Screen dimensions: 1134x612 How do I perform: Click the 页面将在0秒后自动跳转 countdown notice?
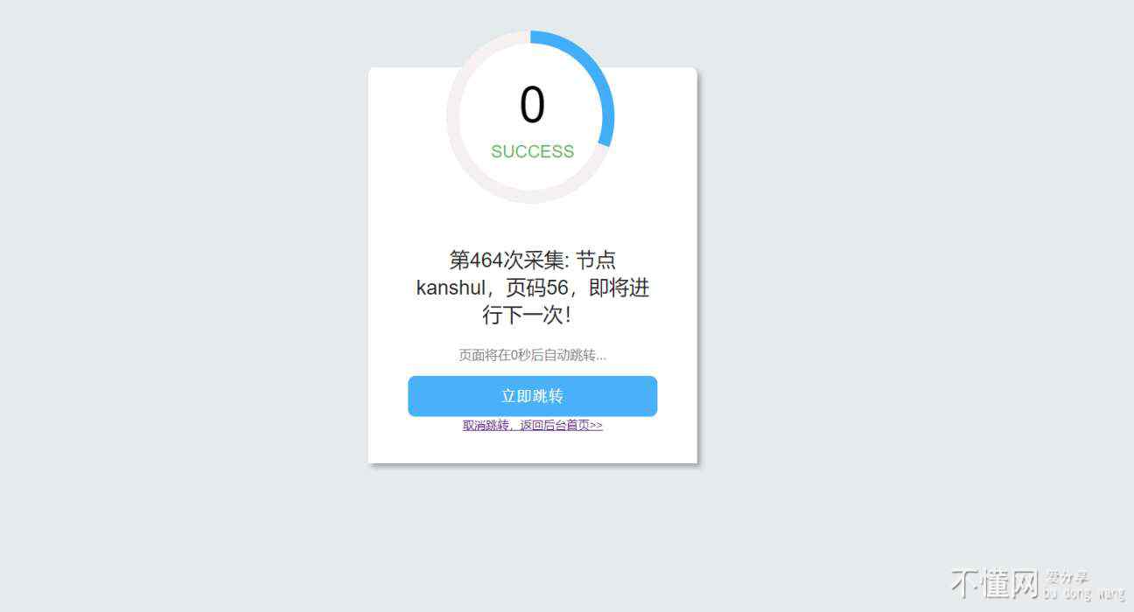(532, 355)
